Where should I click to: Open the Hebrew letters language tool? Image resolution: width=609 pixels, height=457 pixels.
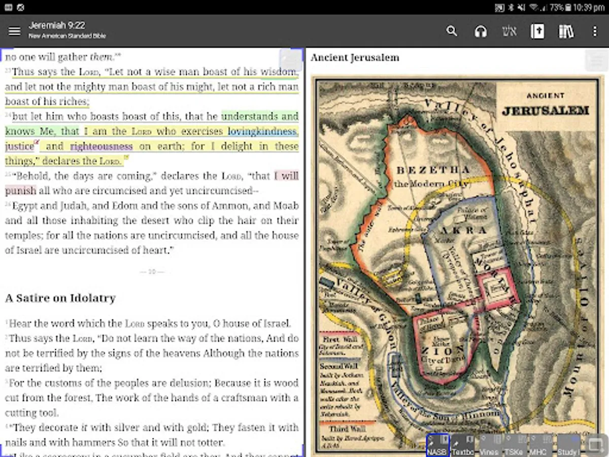[x=509, y=31]
